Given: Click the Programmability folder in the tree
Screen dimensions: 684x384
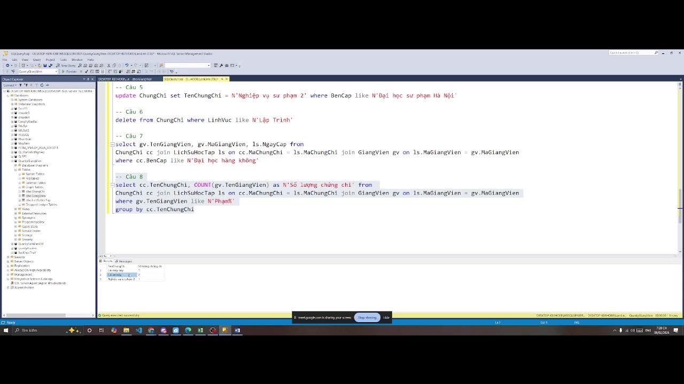Looking at the screenshot, I should tap(33, 222).
